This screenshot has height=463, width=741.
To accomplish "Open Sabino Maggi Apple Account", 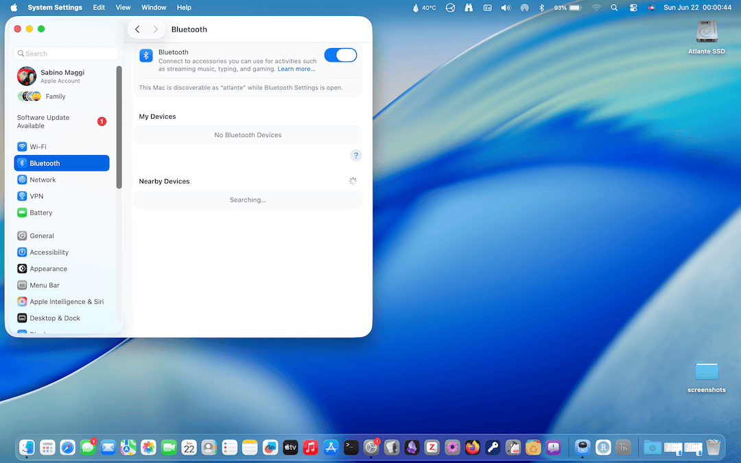I will 62,76.
